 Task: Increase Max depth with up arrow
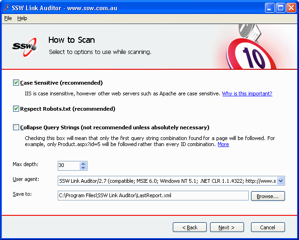[83, 164]
